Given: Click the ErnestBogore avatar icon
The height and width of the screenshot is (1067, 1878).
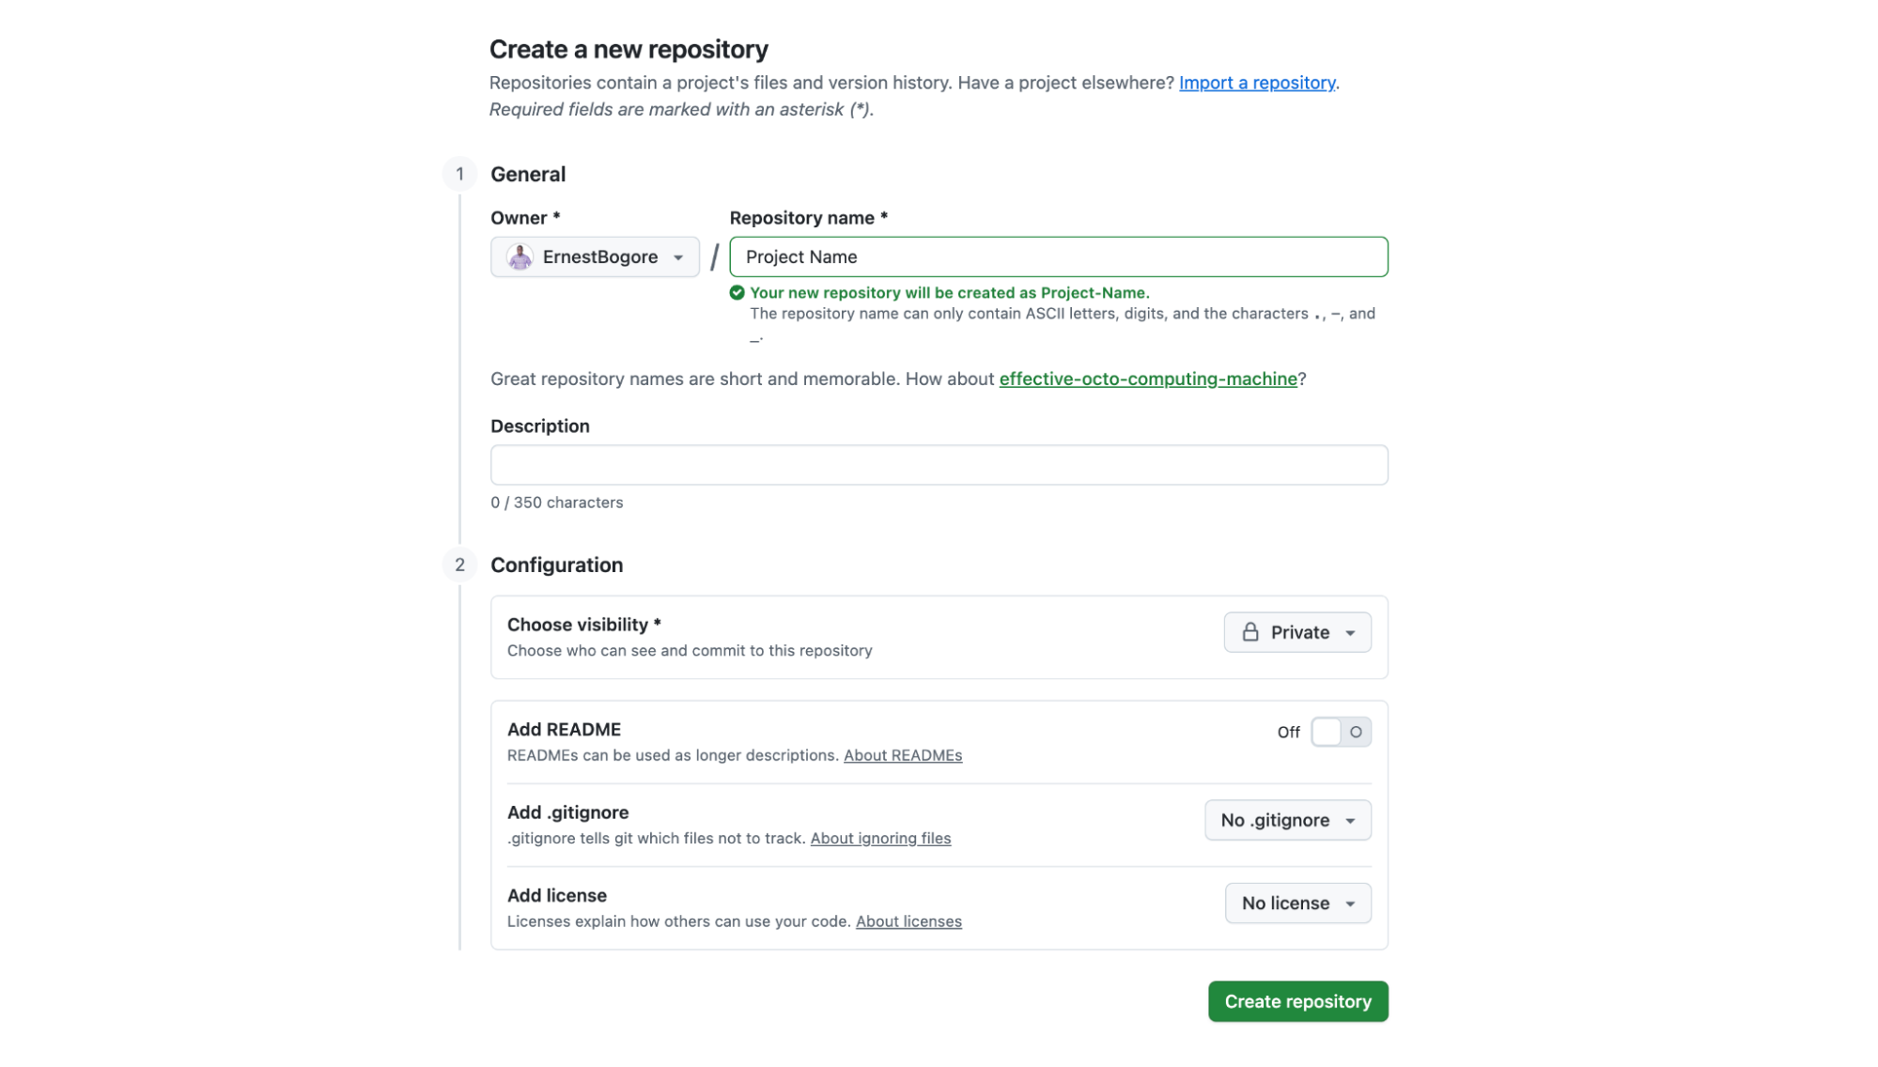Looking at the screenshot, I should click(x=520, y=256).
